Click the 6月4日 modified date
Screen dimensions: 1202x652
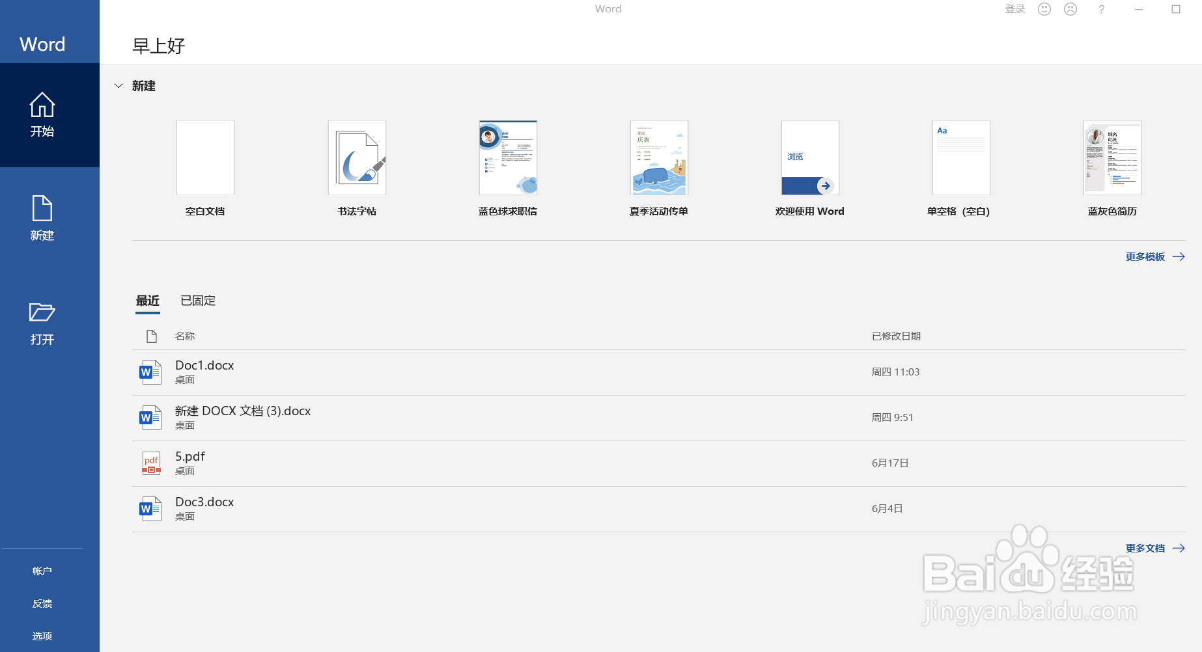coord(887,509)
